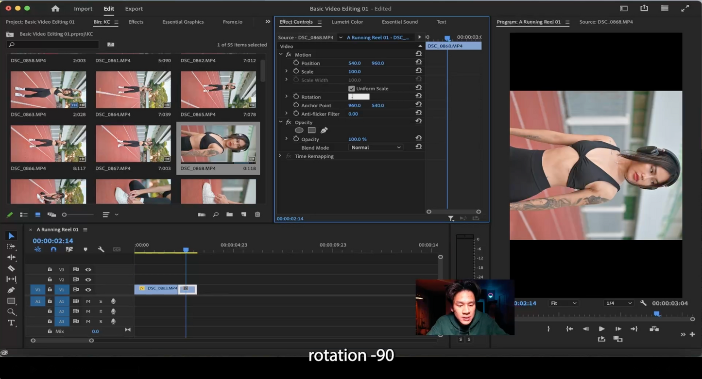Click the Opacity value 100.0 %
Screen dimensions: 702x379
357,139
